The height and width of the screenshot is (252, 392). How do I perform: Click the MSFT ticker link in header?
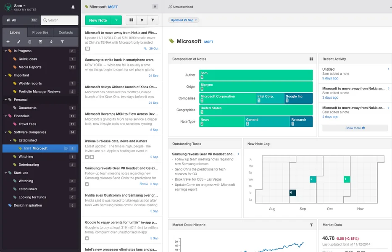coord(113,7)
